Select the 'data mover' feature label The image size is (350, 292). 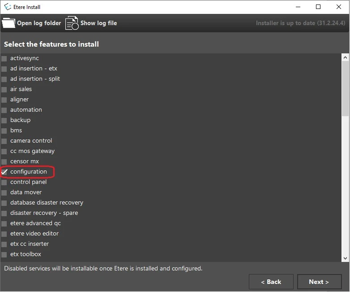pos(26,192)
